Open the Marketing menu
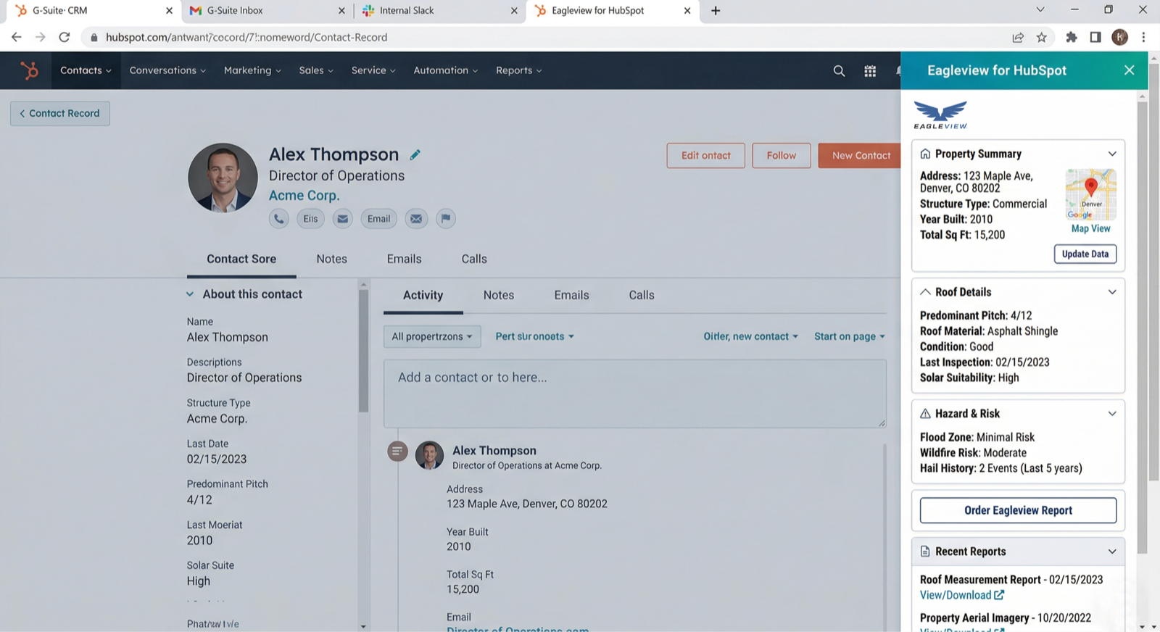The height and width of the screenshot is (632, 1160). [252, 70]
